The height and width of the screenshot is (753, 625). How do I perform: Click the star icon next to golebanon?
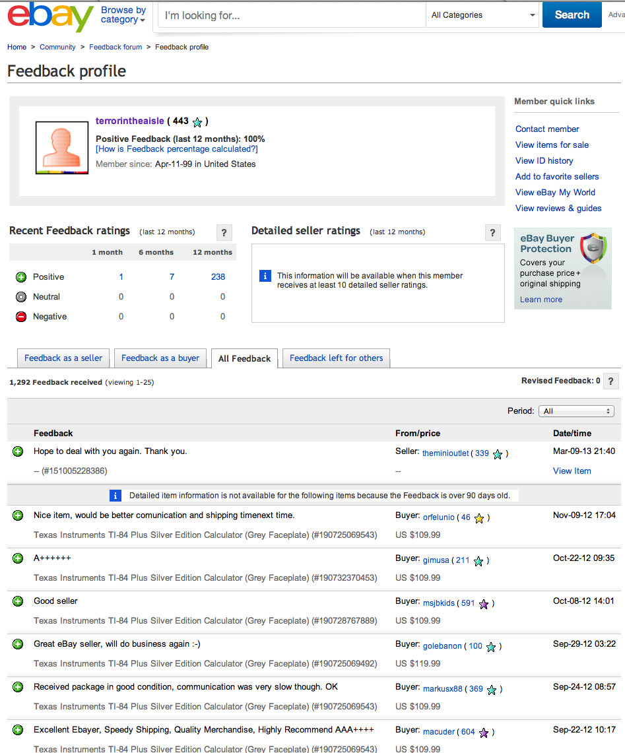click(x=491, y=647)
